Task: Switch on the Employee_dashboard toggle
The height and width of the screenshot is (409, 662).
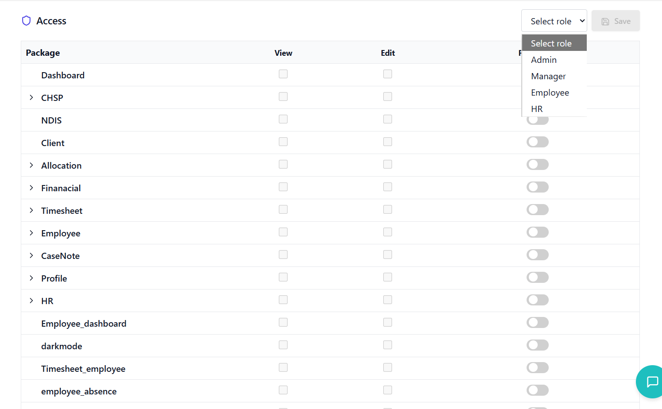Action: (537, 322)
